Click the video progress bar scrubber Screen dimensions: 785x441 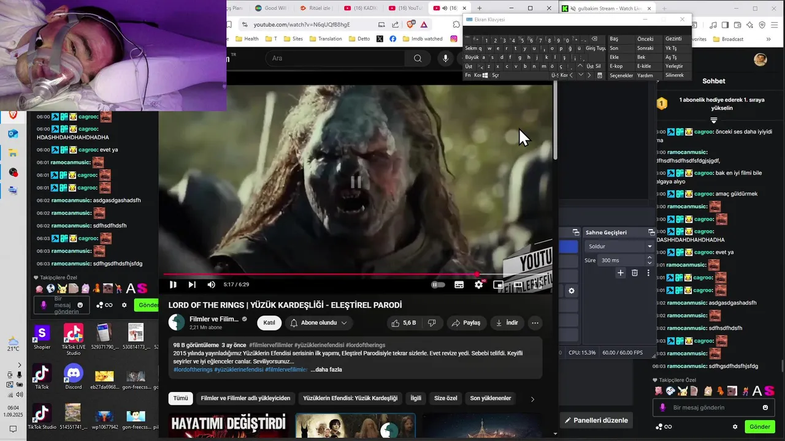coord(477,274)
